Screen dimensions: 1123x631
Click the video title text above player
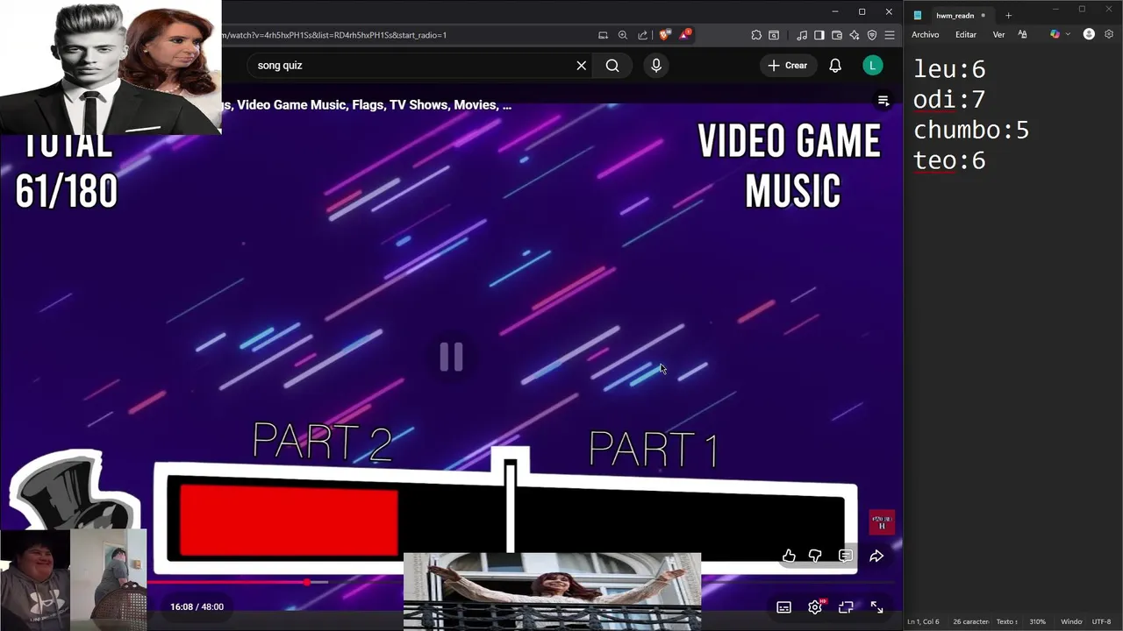(366, 104)
